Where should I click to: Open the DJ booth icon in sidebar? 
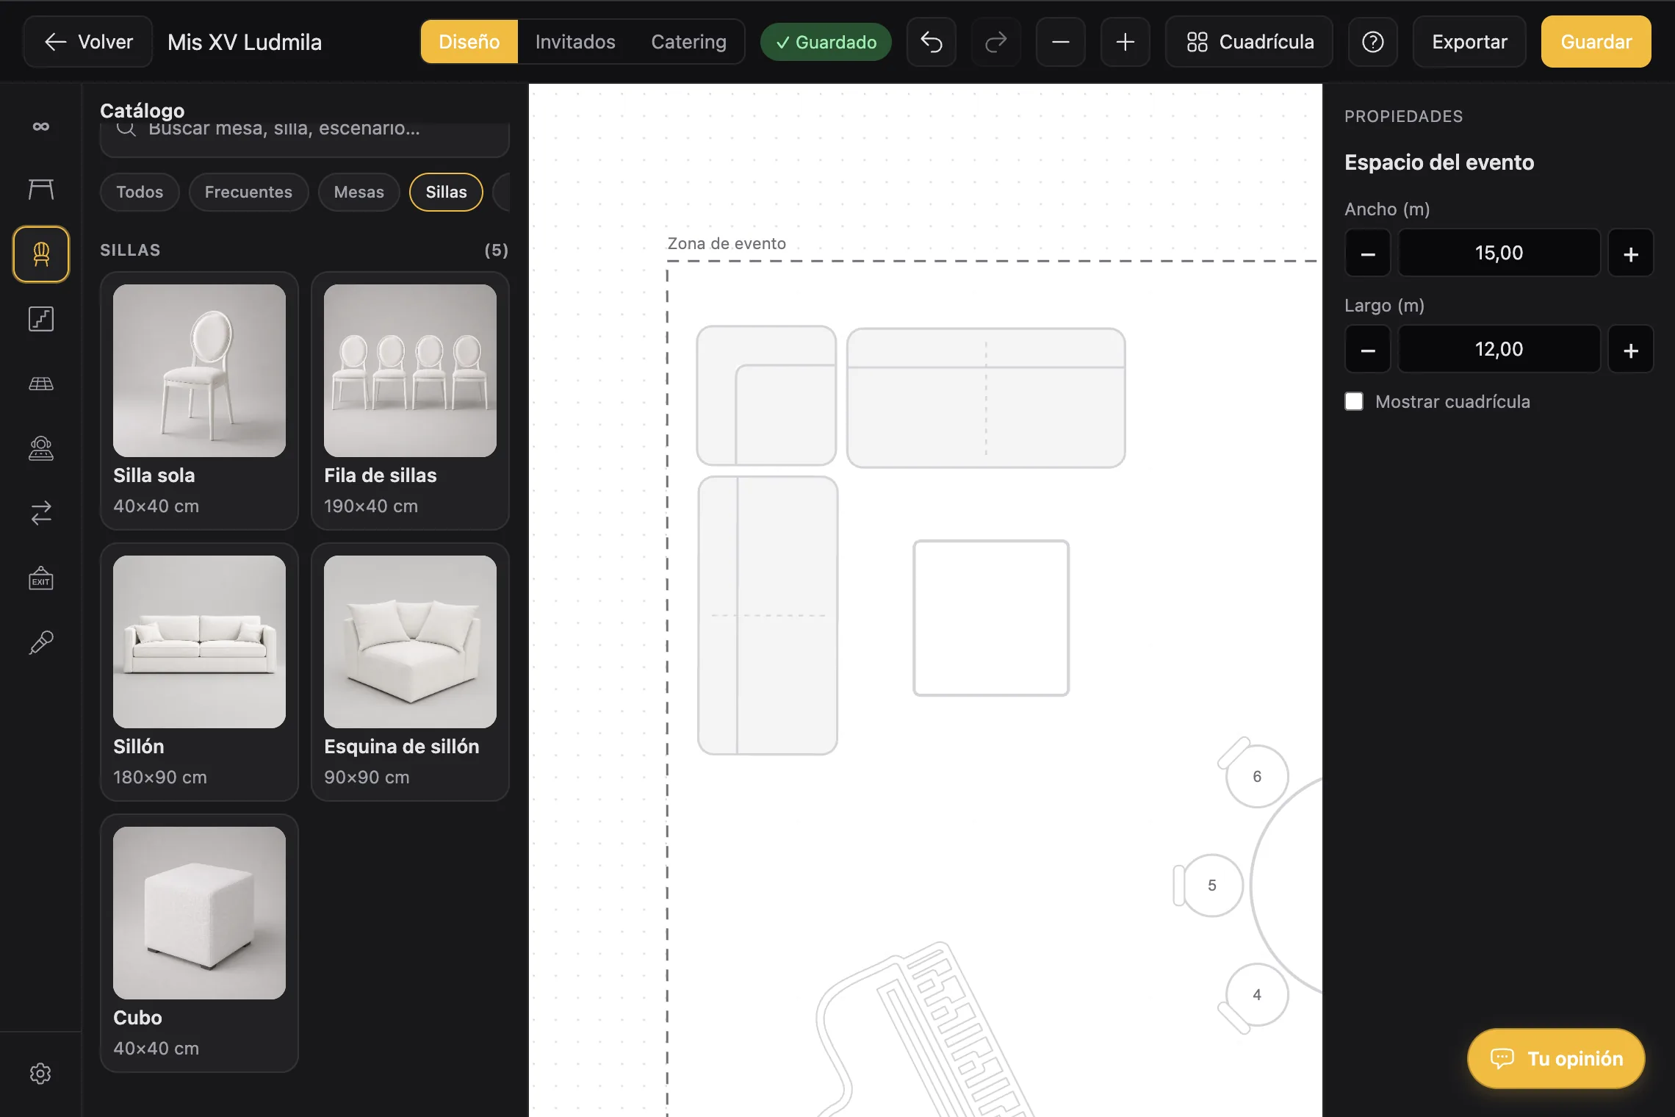coord(41,448)
